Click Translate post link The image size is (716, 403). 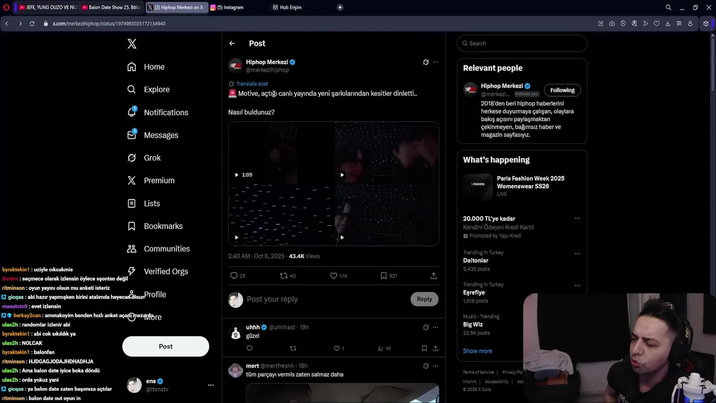click(252, 84)
